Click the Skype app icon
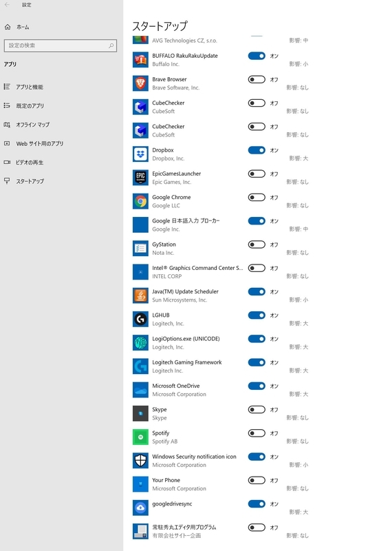The image size is (368, 551). pos(140,413)
